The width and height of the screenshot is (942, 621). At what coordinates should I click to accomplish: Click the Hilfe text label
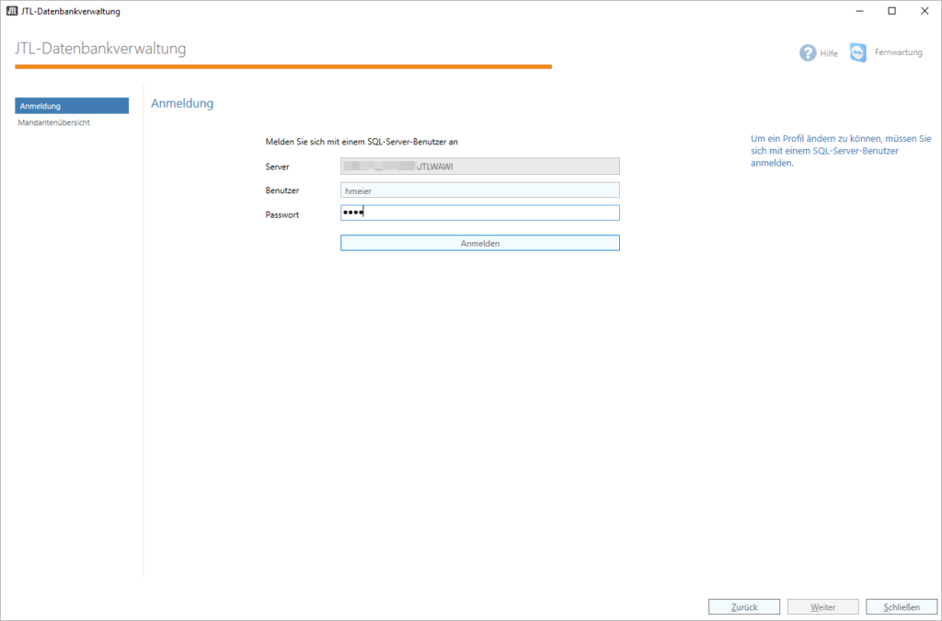click(x=829, y=53)
